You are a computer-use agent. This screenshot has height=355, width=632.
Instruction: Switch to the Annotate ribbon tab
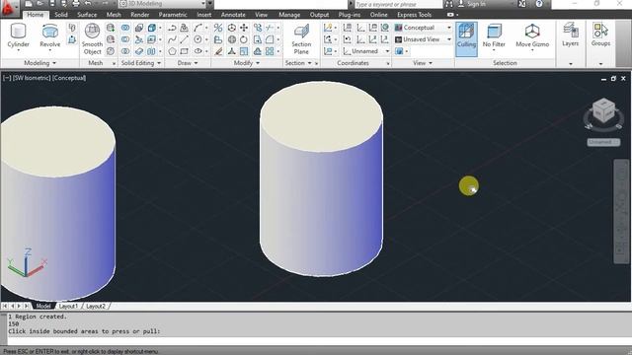(x=233, y=15)
